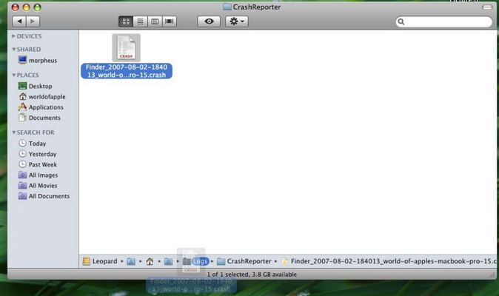Click the Finder_2007-08-02 crash file name label
499x296 pixels.
coord(127,71)
